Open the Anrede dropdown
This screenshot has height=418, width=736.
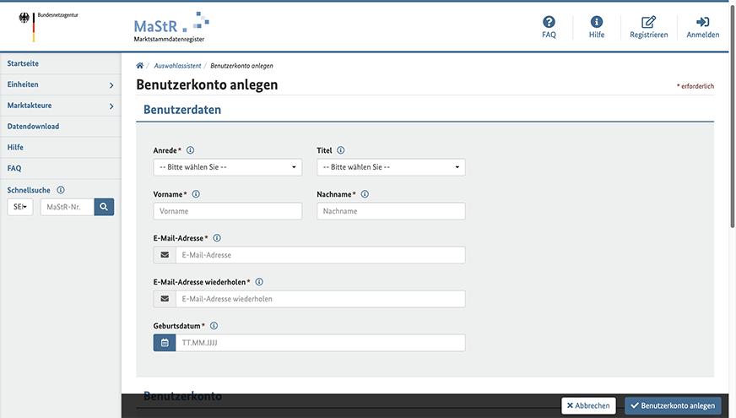coord(228,167)
